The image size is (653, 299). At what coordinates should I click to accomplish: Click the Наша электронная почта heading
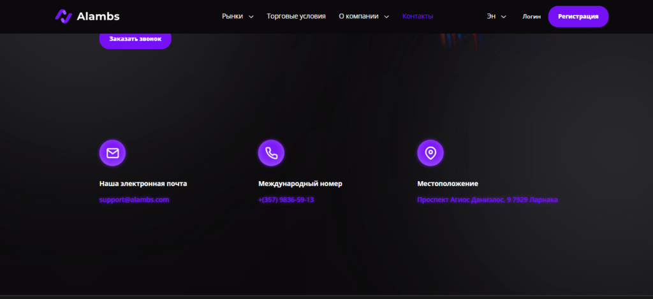pyautogui.click(x=143, y=184)
